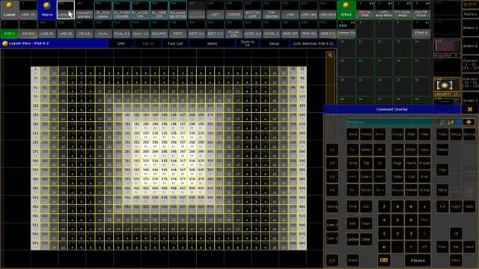Viewport: 479px width, 269px height.
Task: Run the ACCEL 0.5 macro
Action: click(253, 29)
